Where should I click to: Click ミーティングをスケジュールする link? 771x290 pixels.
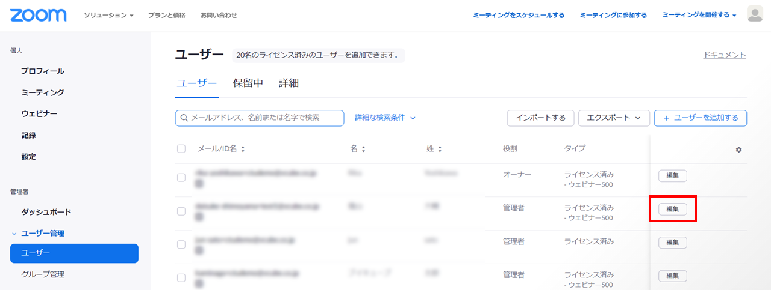point(519,15)
